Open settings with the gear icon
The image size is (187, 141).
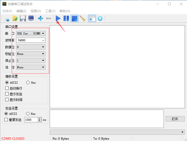coord(100,18)
